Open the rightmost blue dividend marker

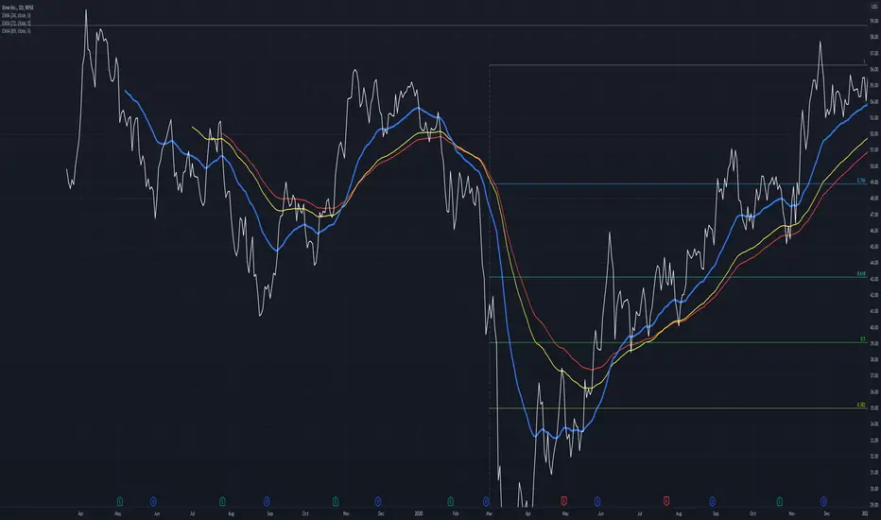823,501
